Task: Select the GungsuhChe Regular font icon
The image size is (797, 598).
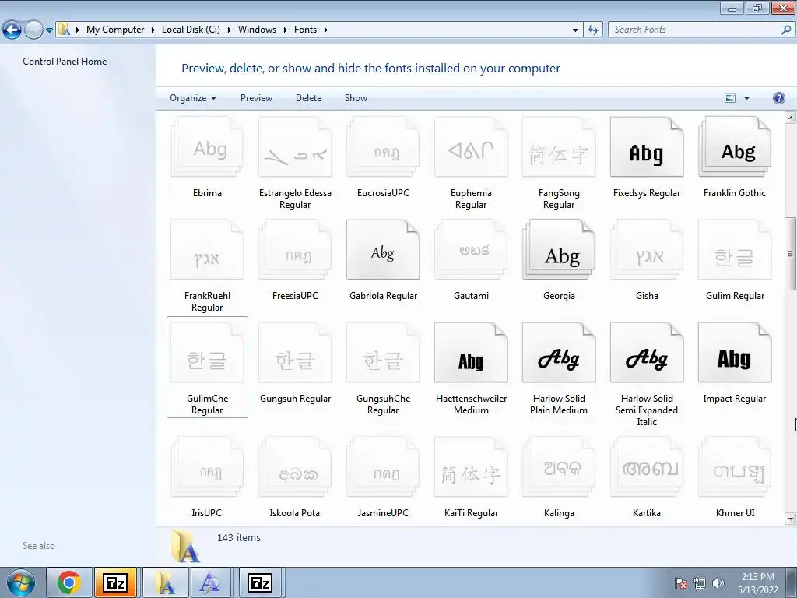Action: pos(383,352)
